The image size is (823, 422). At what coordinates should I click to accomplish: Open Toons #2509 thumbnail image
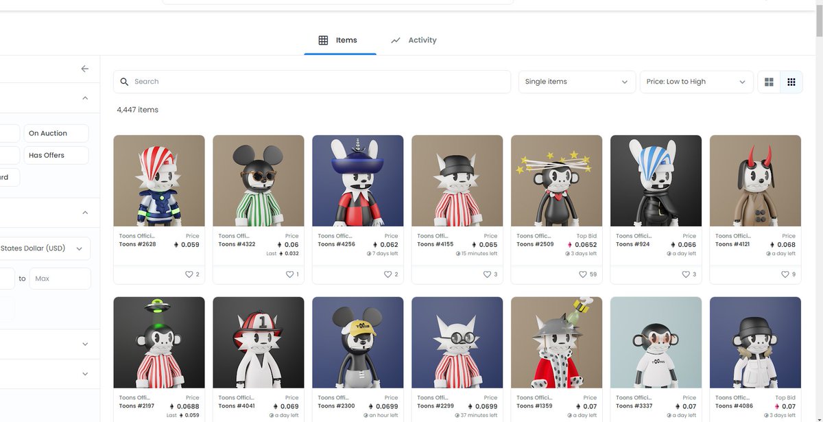coord(557,180)
